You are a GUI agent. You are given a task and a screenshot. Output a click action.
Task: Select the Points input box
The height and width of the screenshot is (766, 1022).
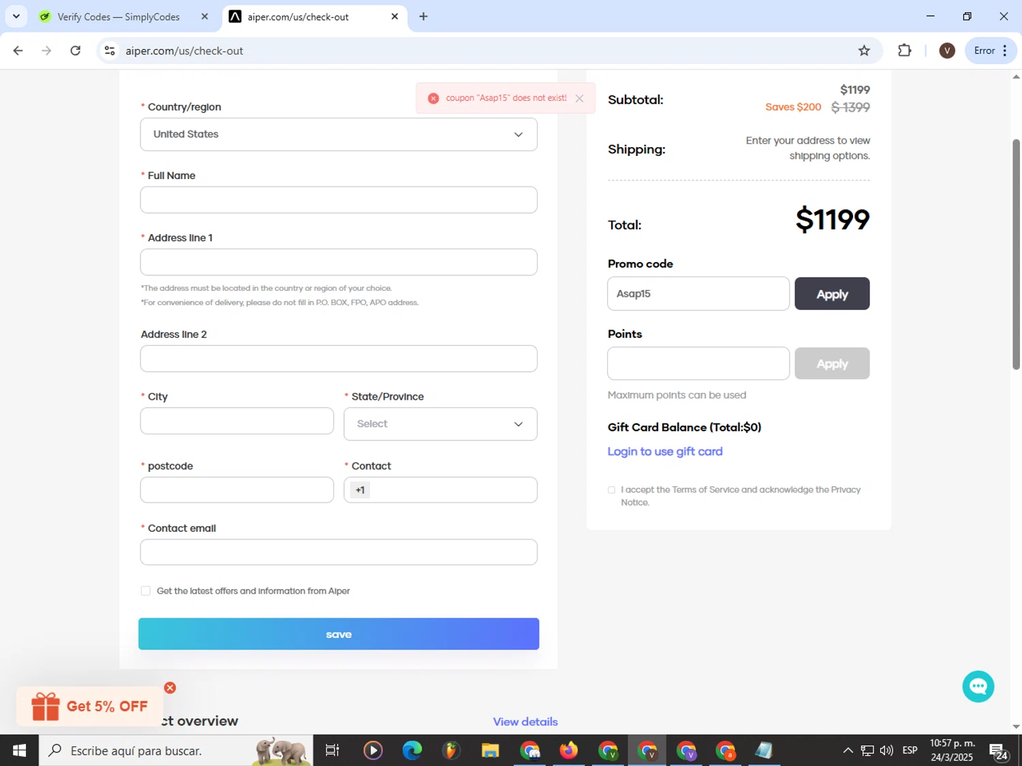(x=698, y=364)
